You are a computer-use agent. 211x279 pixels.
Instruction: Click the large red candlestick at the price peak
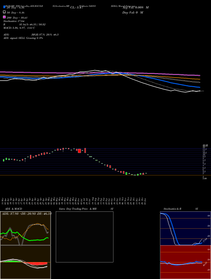coord(79,151)
